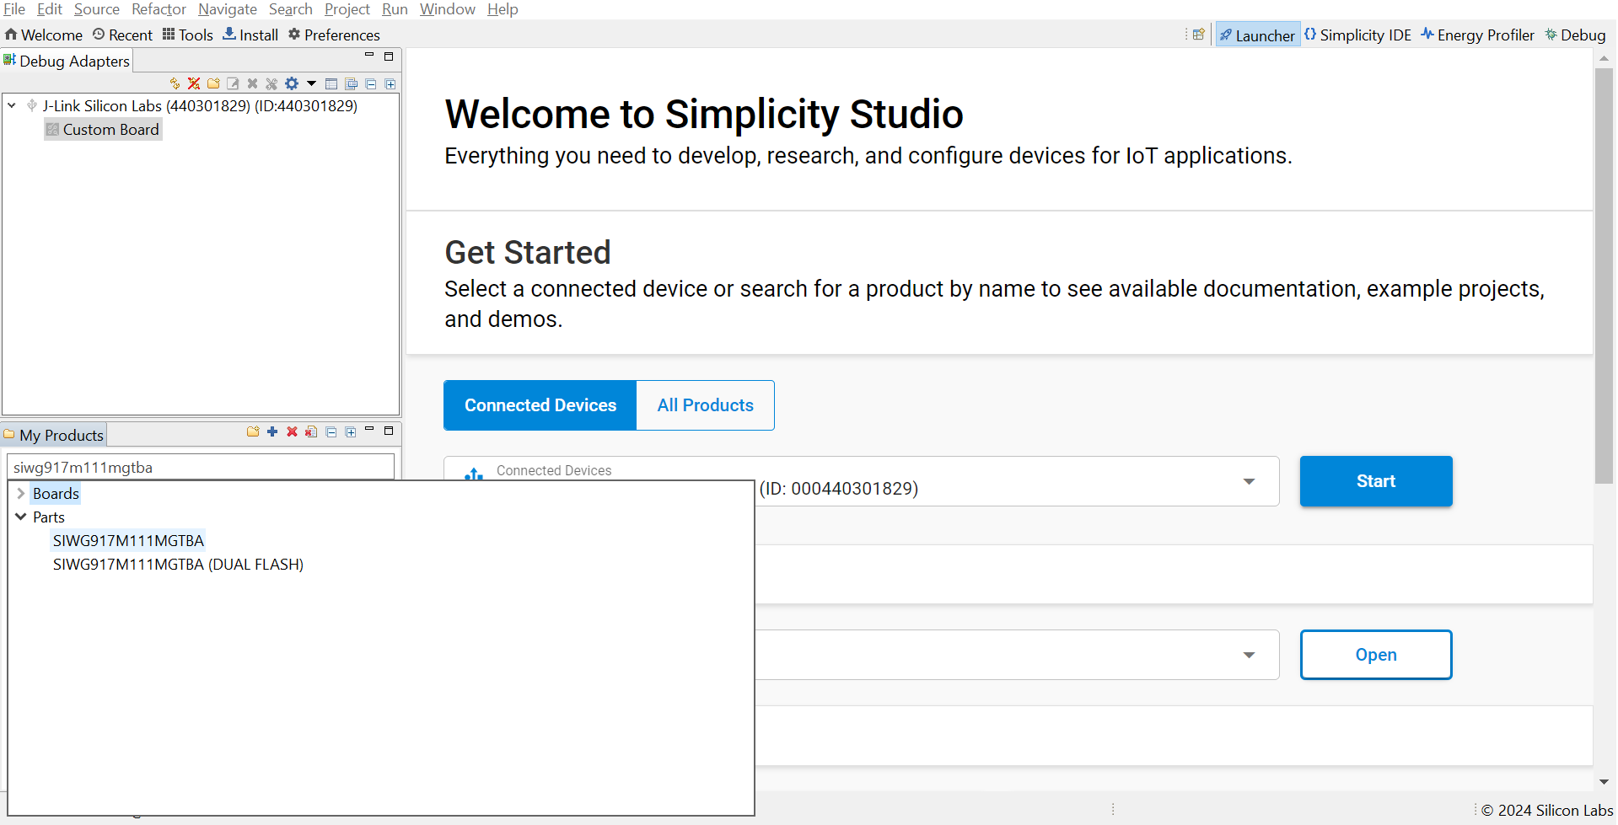Open the Project menu
This screenshot has height=825, width=1618.
[347, 9]
